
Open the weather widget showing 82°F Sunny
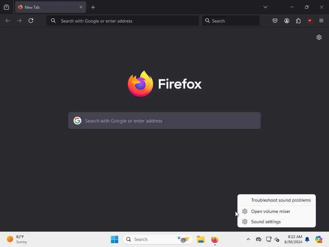[17, 239]
